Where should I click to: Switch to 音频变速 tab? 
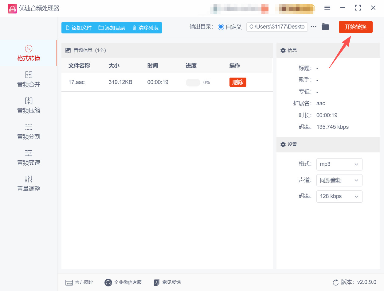29,157
